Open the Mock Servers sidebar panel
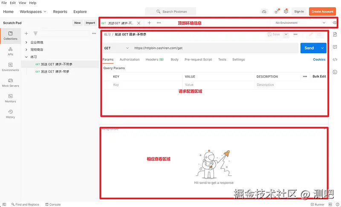The width and height of the screenshot is (341, 207). click(x=10, y=83)
